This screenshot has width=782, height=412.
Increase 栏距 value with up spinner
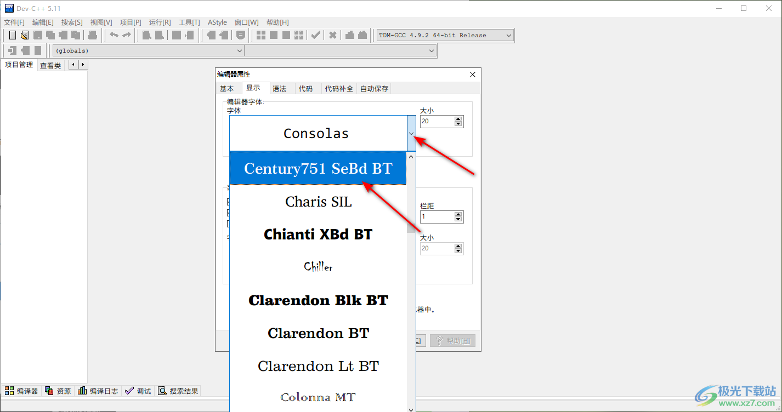[x=458, y=214]
